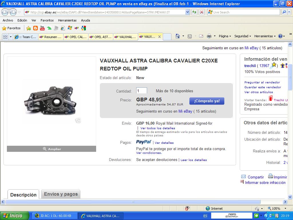Open the Blogger favorite icon

point(35,28)
